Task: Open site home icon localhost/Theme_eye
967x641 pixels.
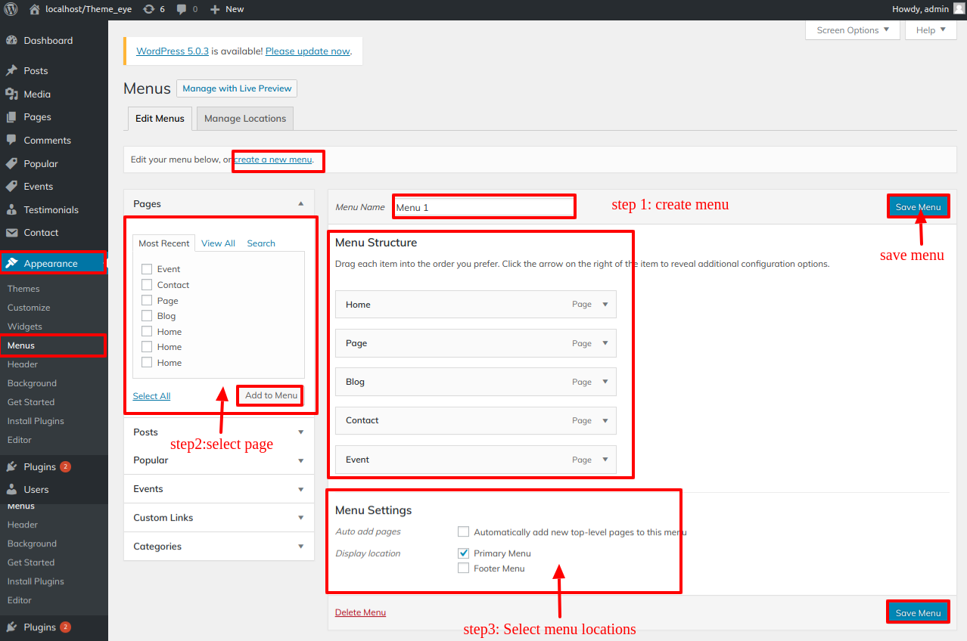Action: tap(35, 9)
